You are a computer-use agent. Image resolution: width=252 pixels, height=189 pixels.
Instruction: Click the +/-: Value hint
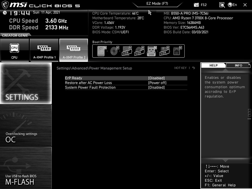click(x=214, y=176)
